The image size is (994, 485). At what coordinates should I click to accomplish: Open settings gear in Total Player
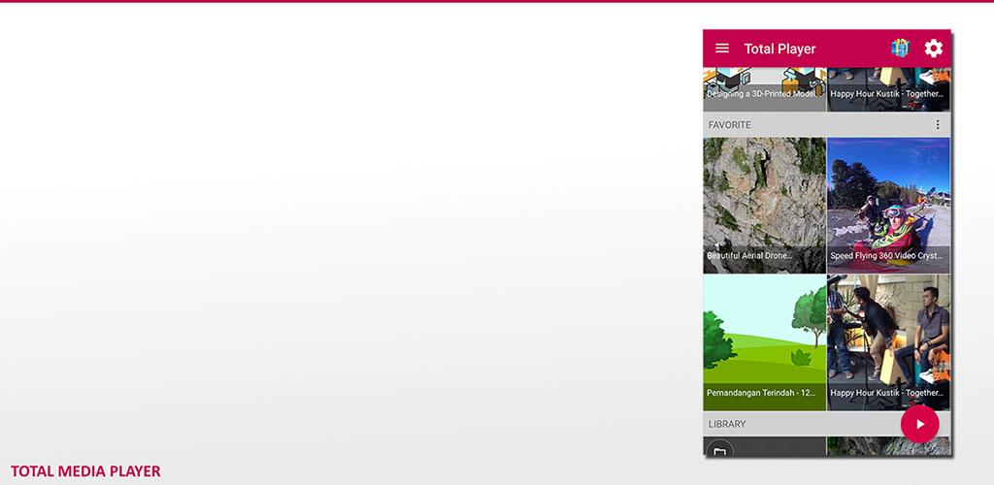click(933, 48)
